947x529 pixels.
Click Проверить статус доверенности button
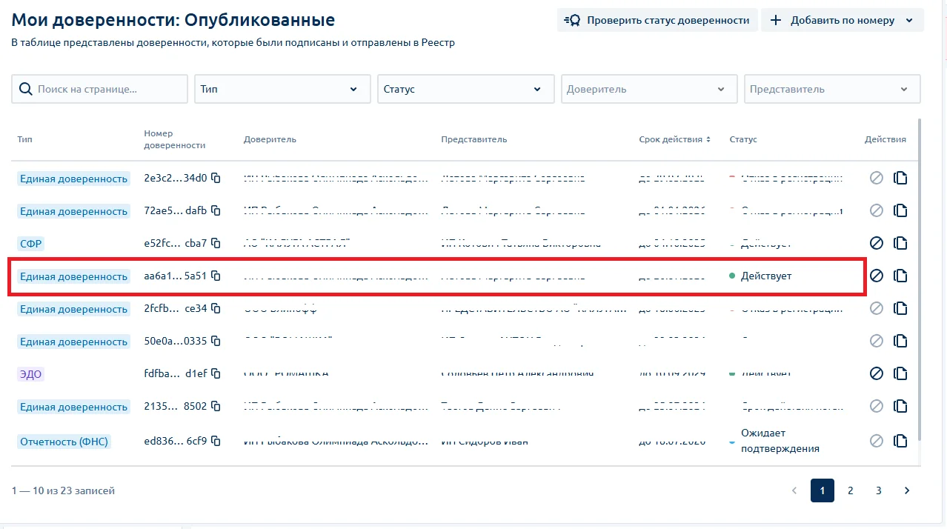[x=657, y=20]
